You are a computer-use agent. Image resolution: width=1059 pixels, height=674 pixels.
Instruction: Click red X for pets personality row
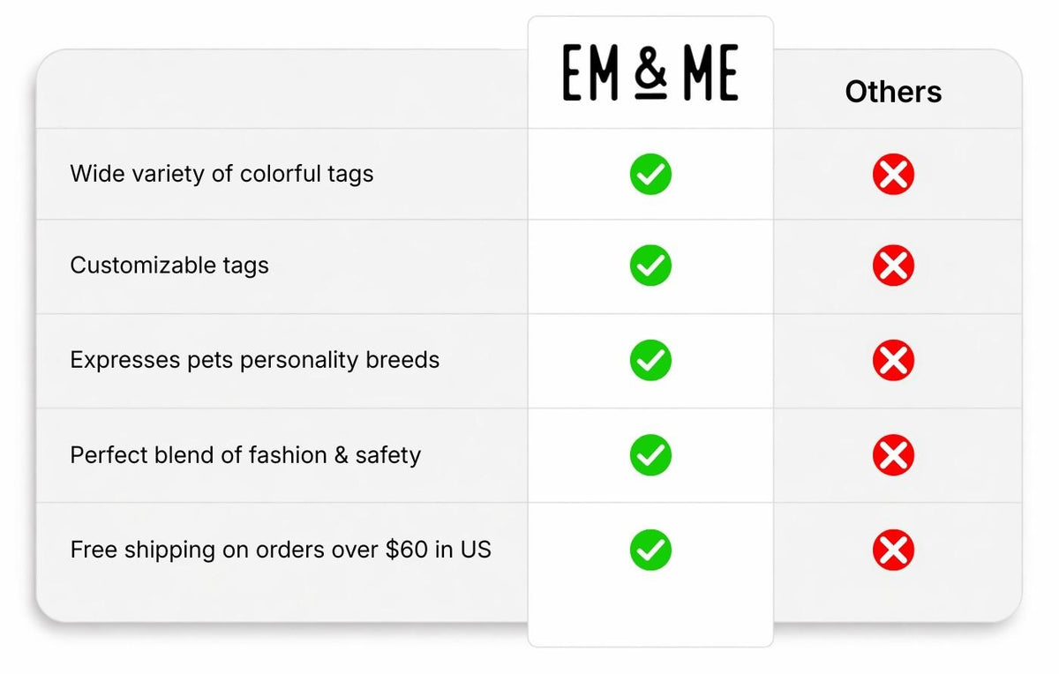pos(893,361)
